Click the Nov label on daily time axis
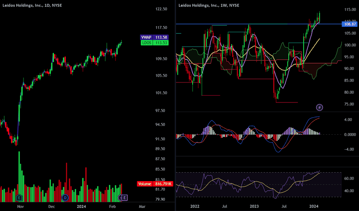The width and height of the screenshot is (359, 211). 20,206
